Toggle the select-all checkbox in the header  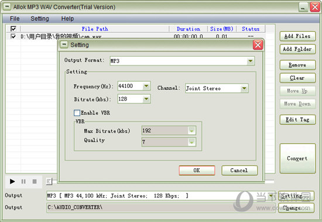pos(13,29)
